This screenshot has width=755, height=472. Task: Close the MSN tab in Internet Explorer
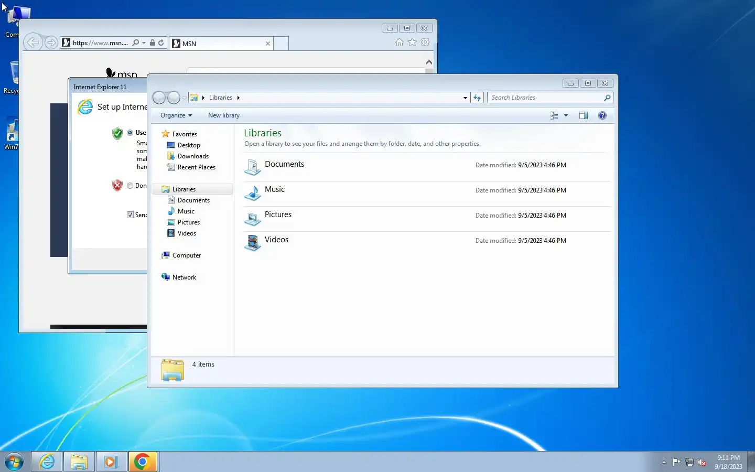[x=268, y=44]
